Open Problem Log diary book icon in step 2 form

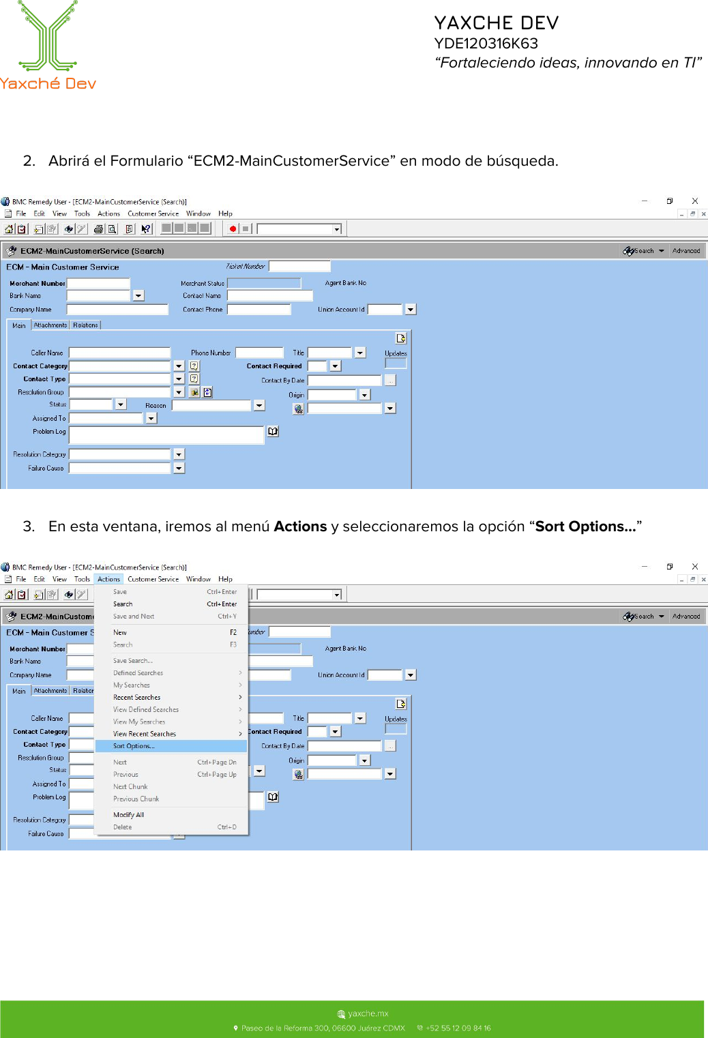tap(273, 431)
